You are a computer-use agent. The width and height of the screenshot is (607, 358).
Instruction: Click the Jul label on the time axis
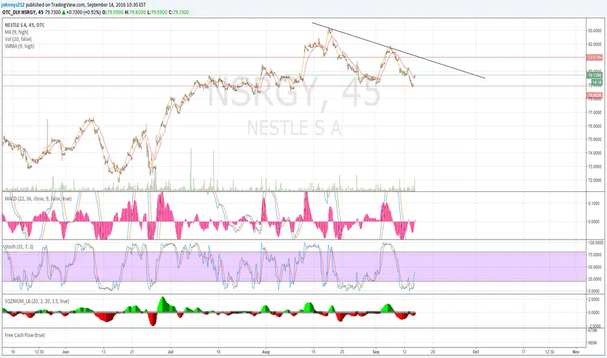pos(171,351)
